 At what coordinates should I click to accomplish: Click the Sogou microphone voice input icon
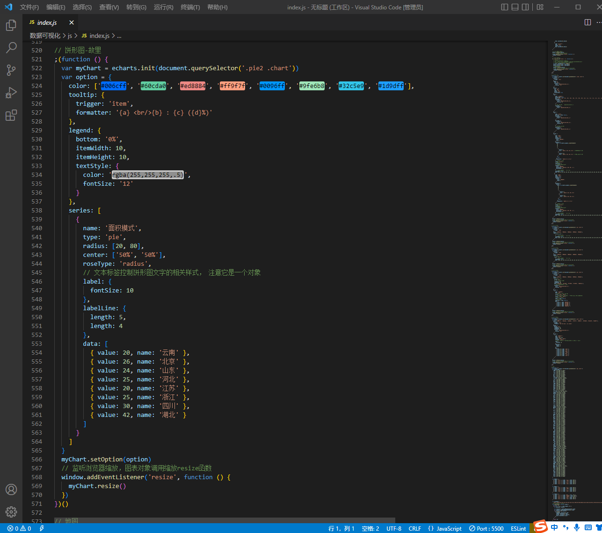(577, 527)
